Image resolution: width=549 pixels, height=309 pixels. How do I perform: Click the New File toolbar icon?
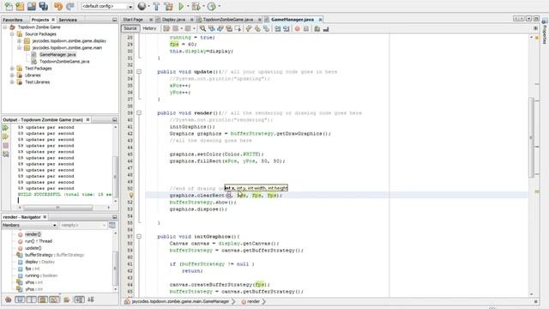[x=9, y=6]
